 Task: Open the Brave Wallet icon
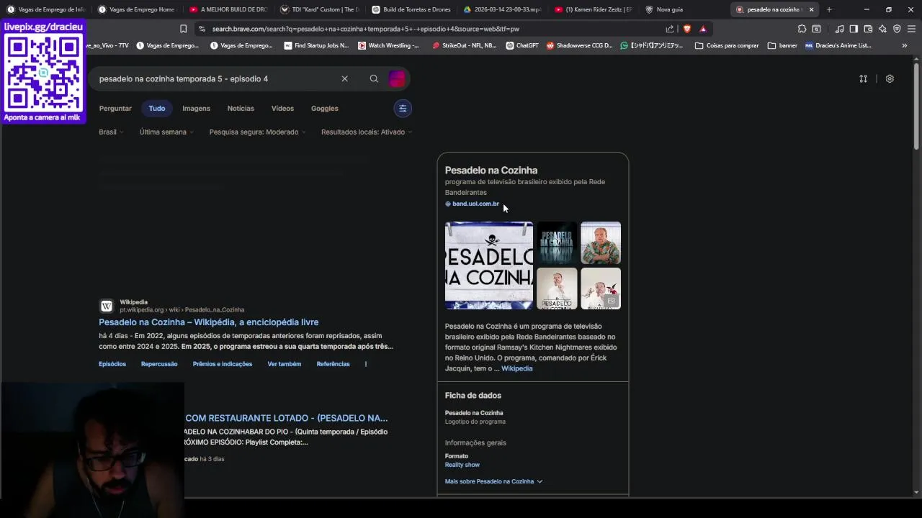click(x=868, y=29)
